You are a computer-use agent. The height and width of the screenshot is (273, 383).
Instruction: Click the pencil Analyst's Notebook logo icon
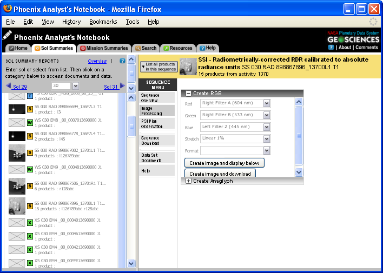7,36
